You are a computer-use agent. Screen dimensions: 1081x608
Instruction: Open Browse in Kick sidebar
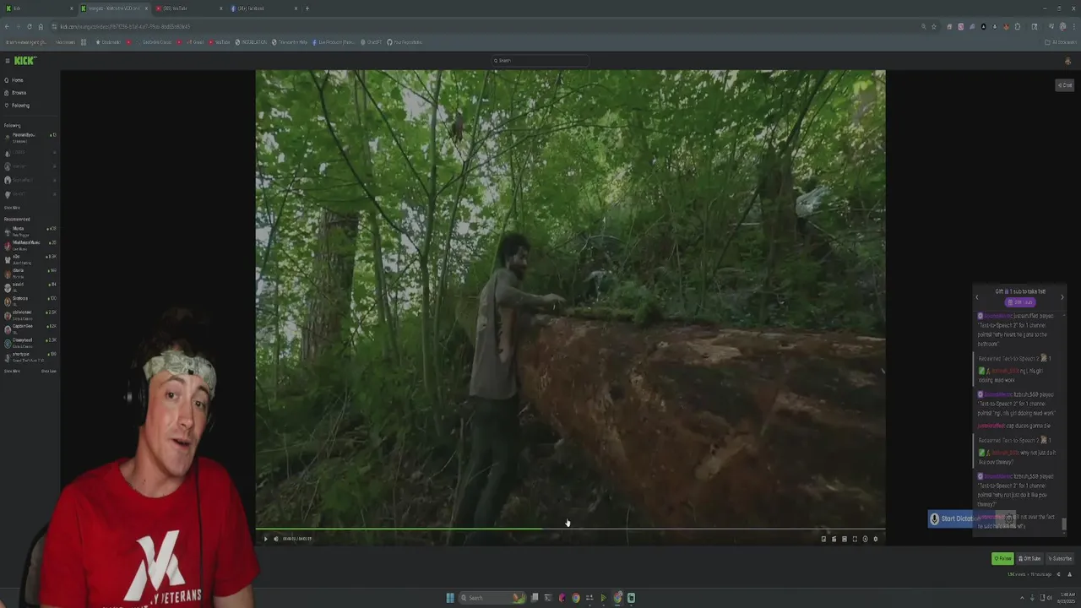(15, 93)
